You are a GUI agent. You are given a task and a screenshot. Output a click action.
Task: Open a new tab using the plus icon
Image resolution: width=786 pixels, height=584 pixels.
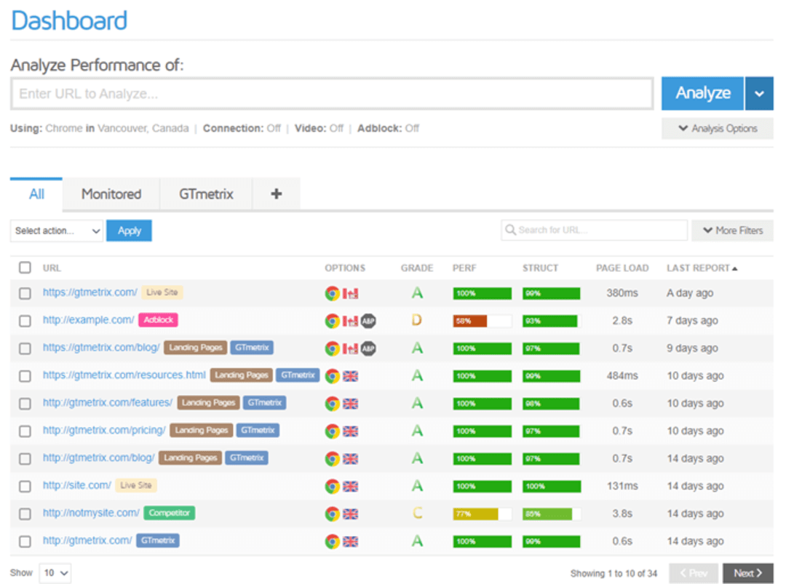[x=276, y=193]
